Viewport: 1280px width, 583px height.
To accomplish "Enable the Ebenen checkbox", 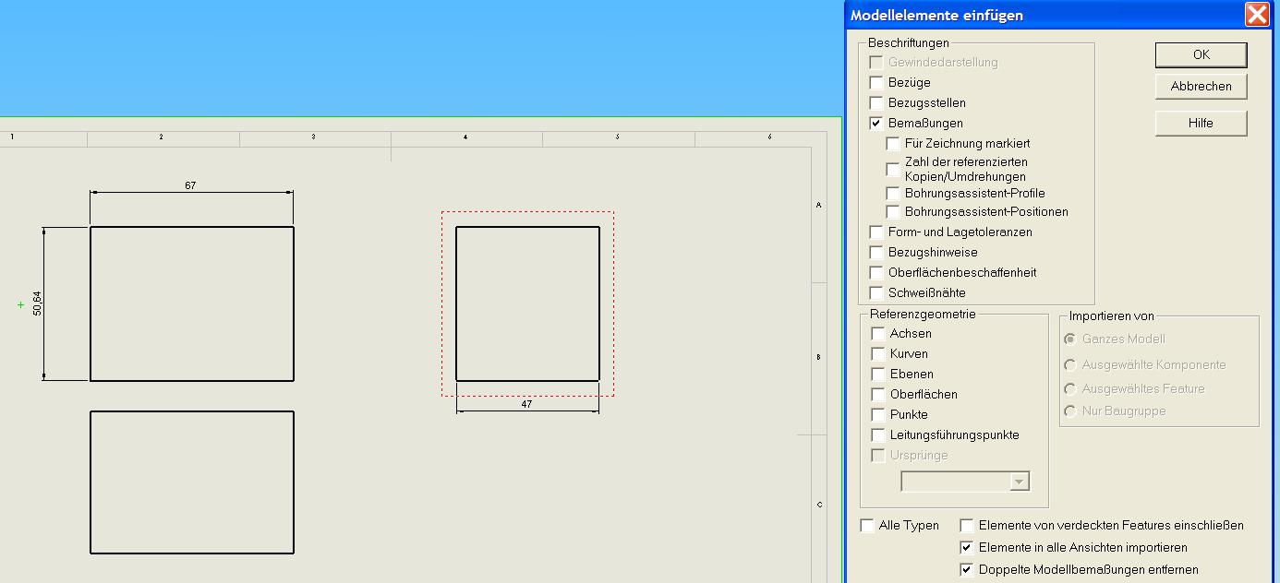I will pos(878,375).
